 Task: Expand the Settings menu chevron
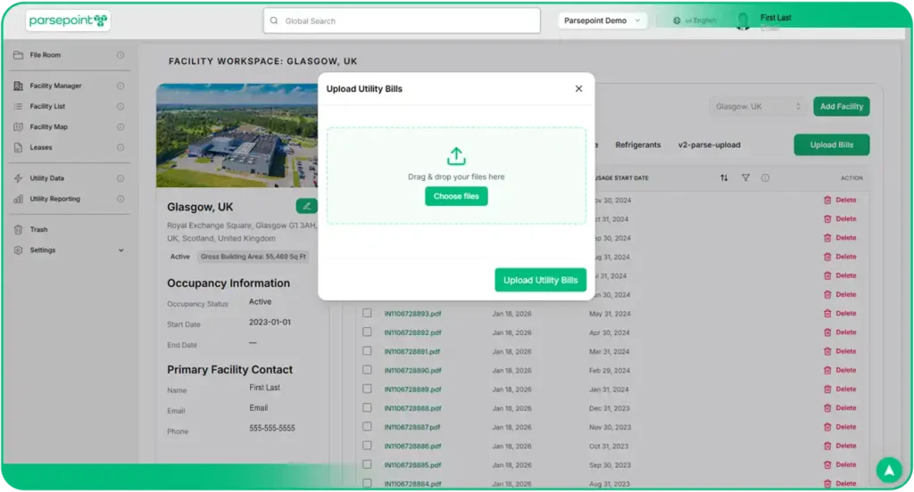[121, 250]
